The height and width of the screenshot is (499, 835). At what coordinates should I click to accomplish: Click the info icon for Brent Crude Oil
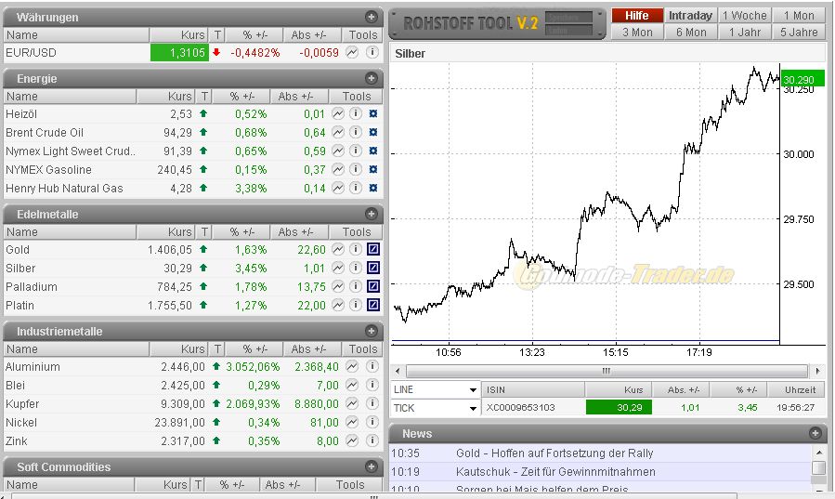[x=355, y=133]
